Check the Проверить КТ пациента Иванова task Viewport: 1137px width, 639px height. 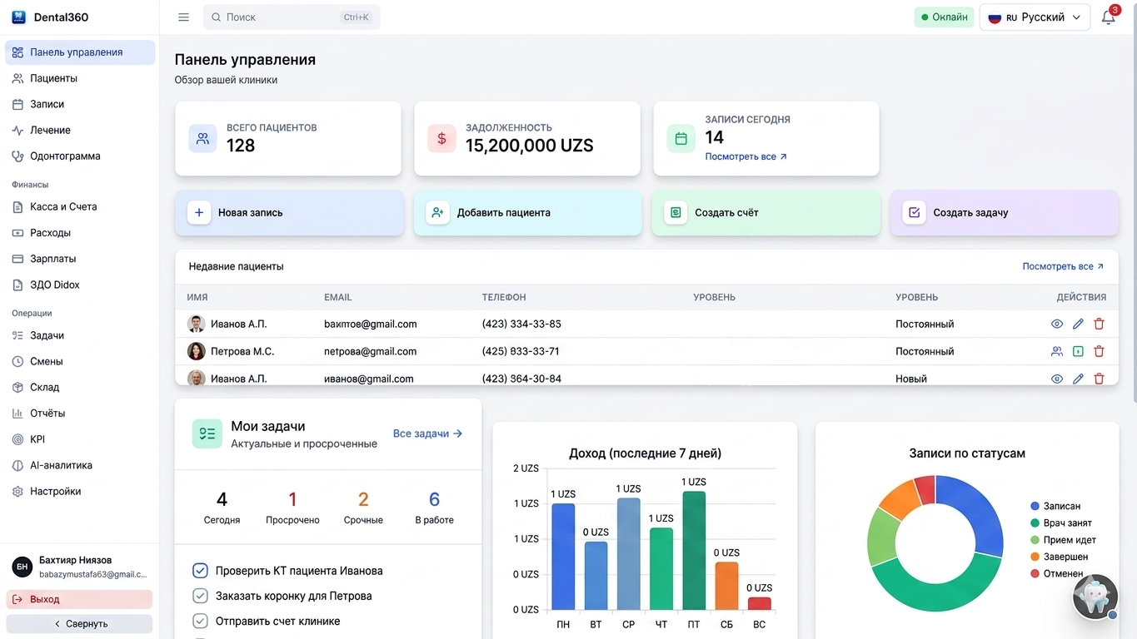(x=200, y=571)
